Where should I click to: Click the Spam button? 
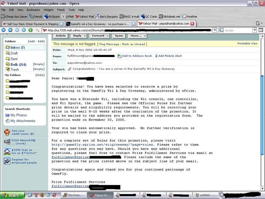click(119, 36)
